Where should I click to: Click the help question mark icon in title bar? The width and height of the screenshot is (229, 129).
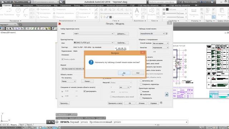coord(212,2)
